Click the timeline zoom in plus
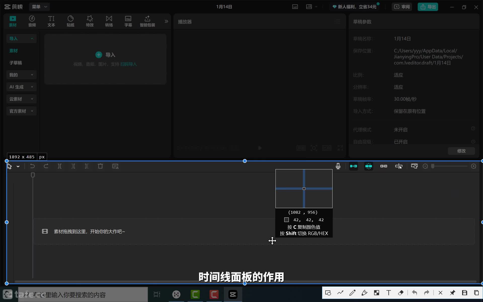This screenshot has width=483, height=302. tap(473, 166)
